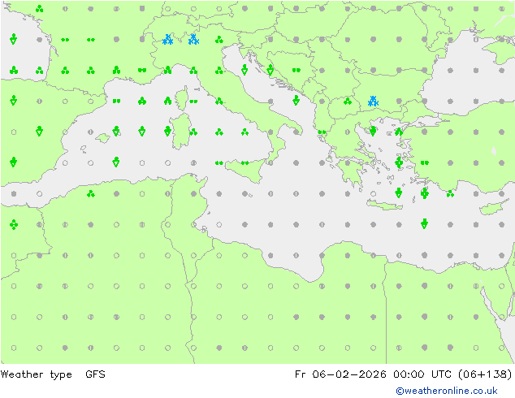Click the island of Cyprus on the map
Viewport: 515px width, 398px height.
pyautogui.click(x=493, y=208)
